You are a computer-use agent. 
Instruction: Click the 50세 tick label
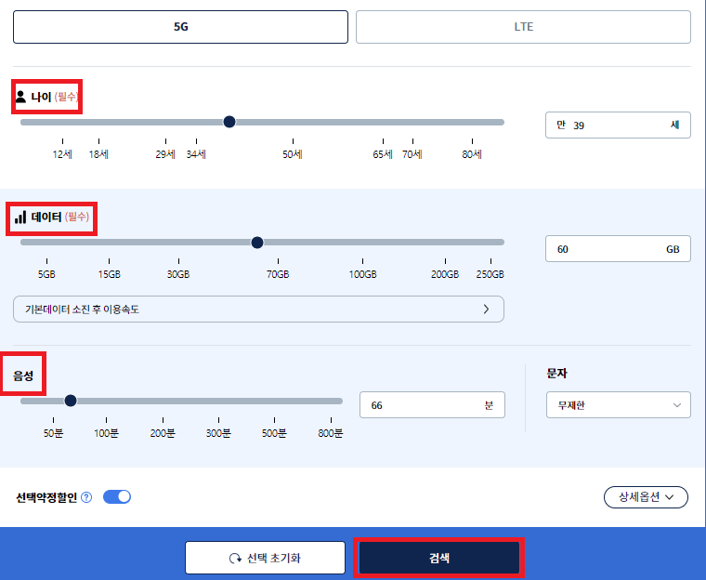pyautogui.click(x=293, y=154)
